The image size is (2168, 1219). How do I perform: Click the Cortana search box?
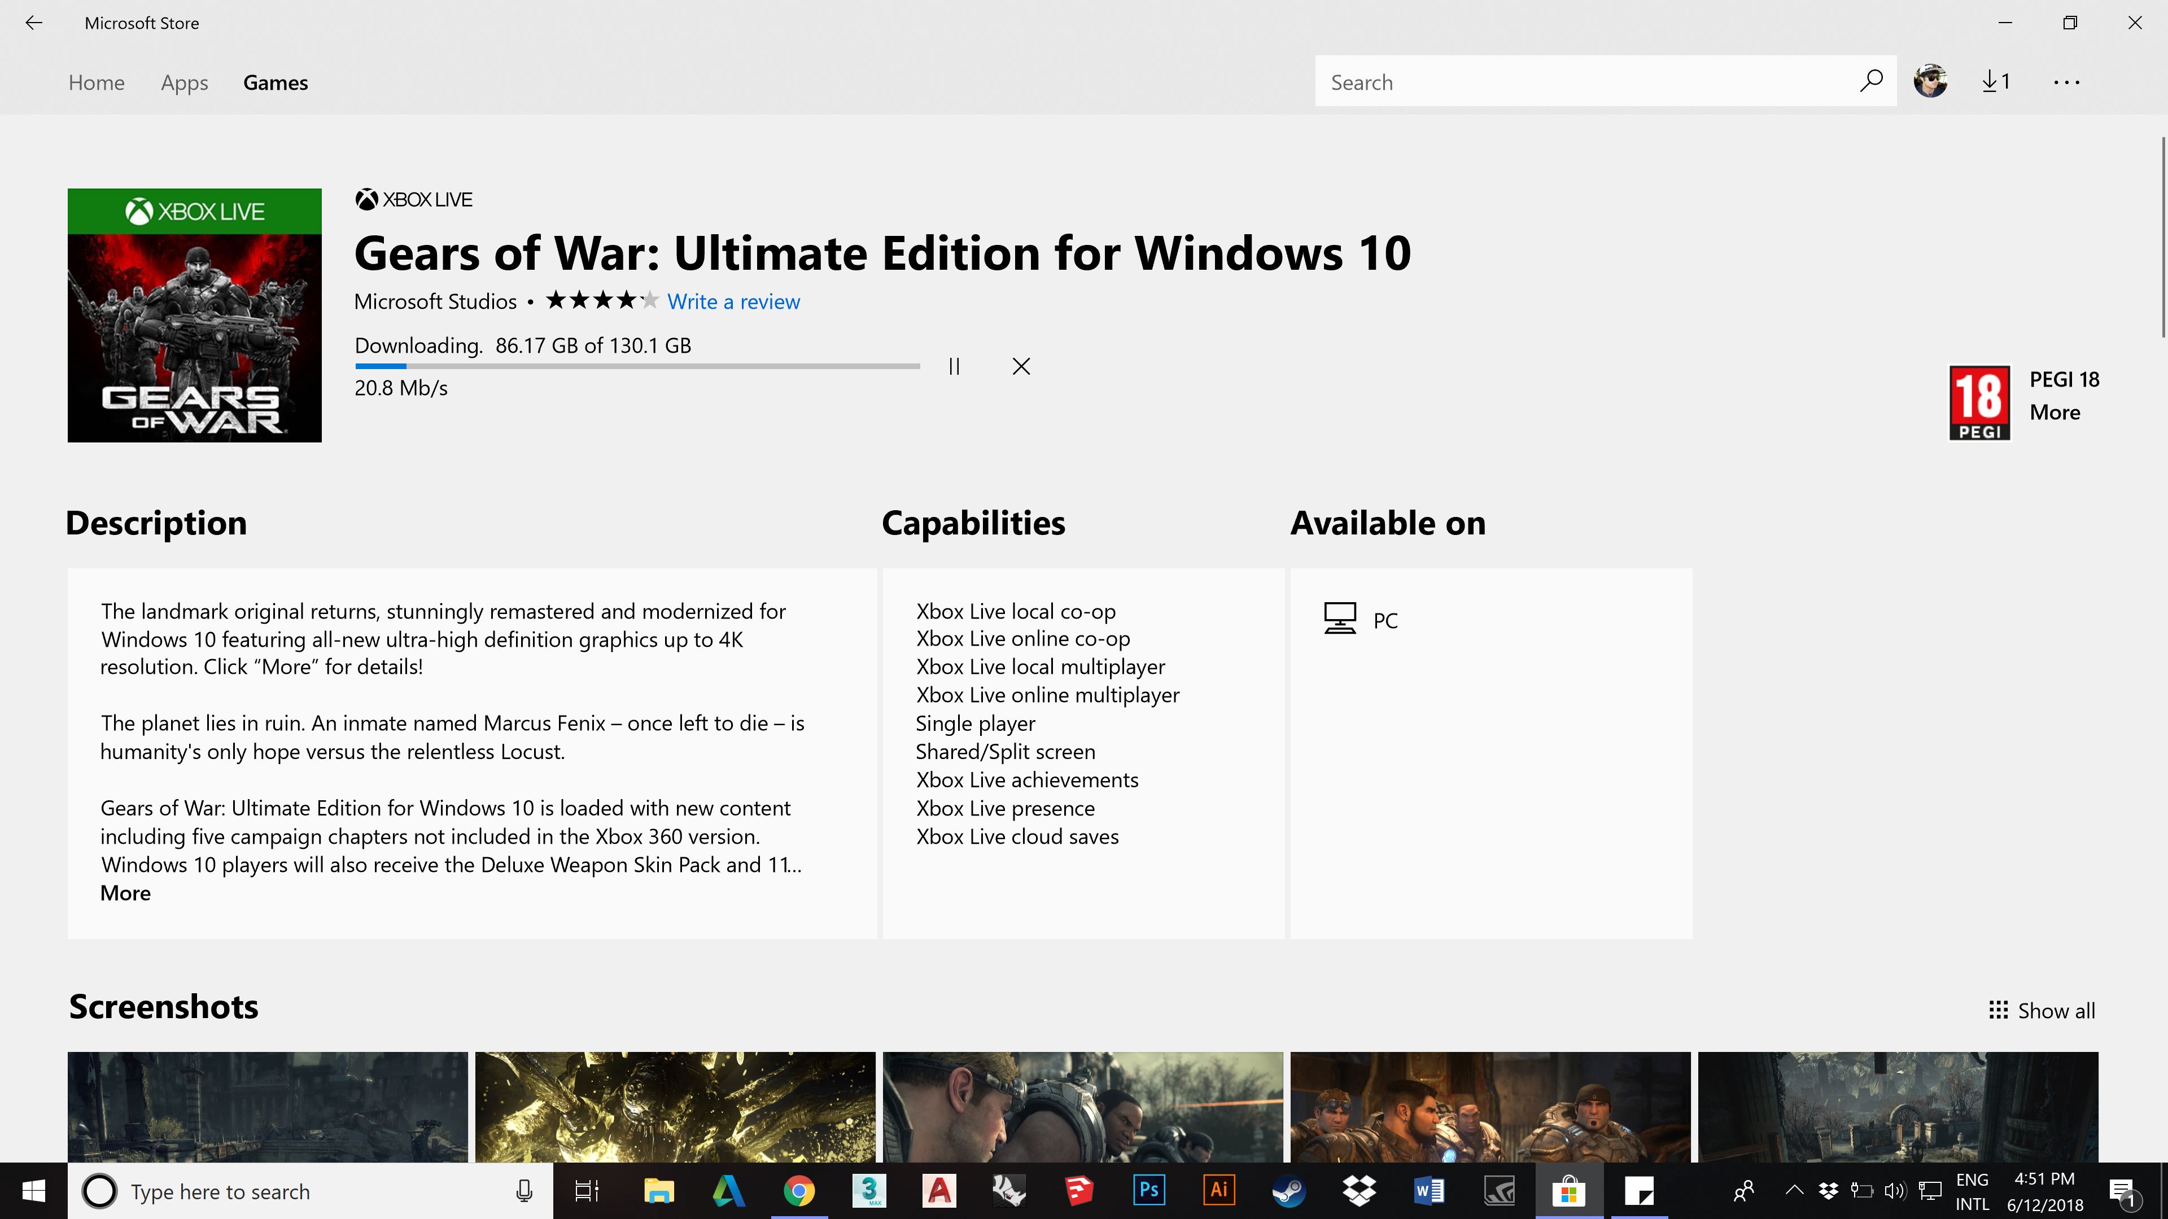point(310,1191)
